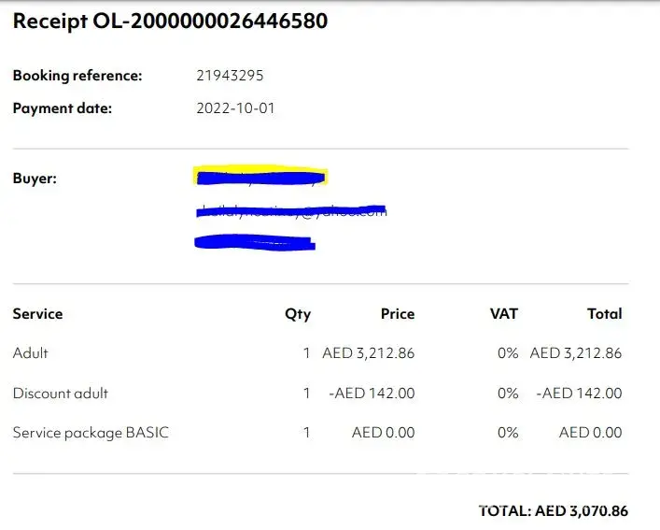Click the "Buyer:" label

[35, 179]
